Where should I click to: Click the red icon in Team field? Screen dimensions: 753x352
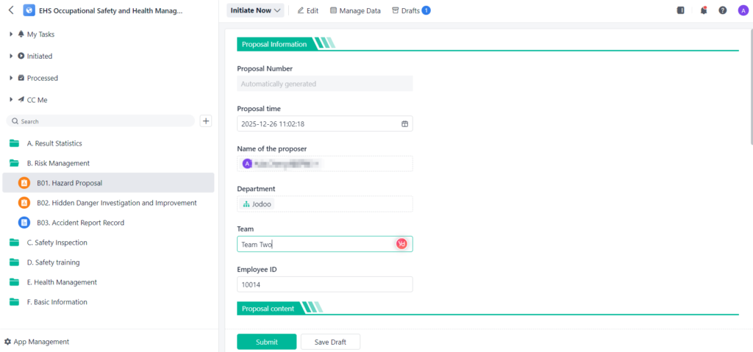[x=402, y=244]
